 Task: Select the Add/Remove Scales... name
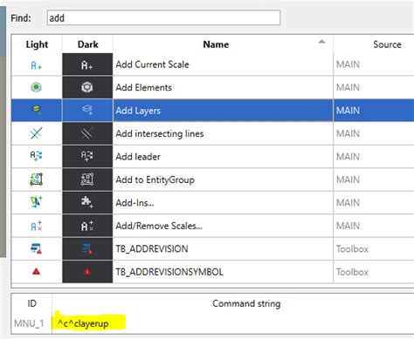tap(159, 226)
